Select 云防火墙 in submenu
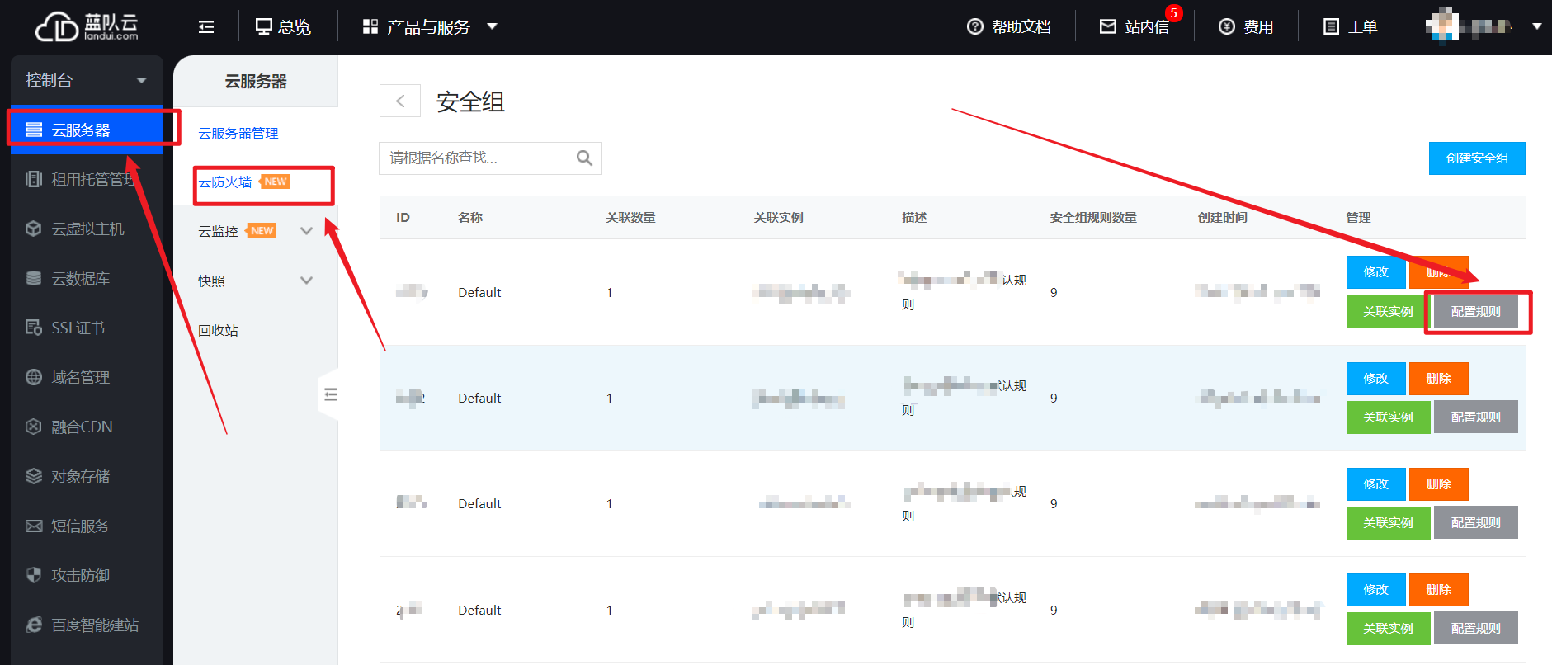The height and width of the screenshot is (665, 1552). coord(225,182)
